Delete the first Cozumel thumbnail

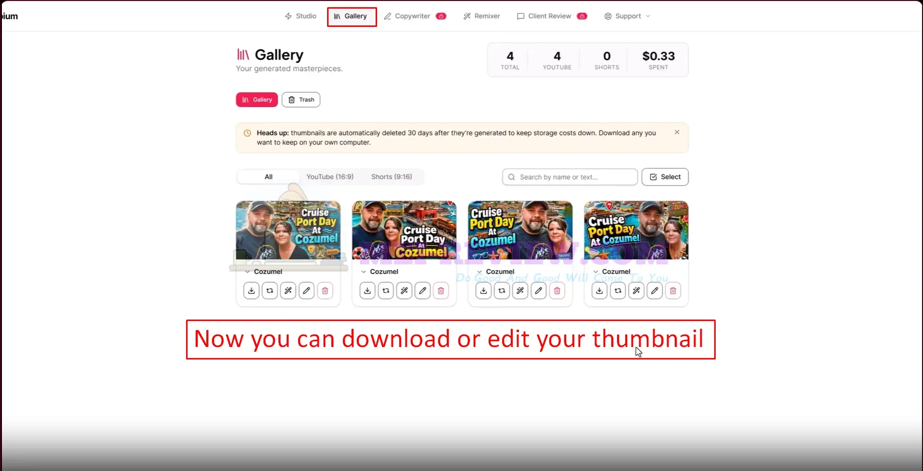coord(325,291)
